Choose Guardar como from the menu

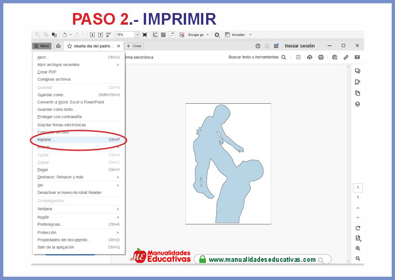pos(52,95)
